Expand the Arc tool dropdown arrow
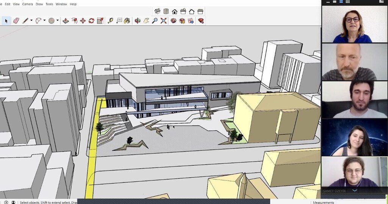 coord(44,21)
